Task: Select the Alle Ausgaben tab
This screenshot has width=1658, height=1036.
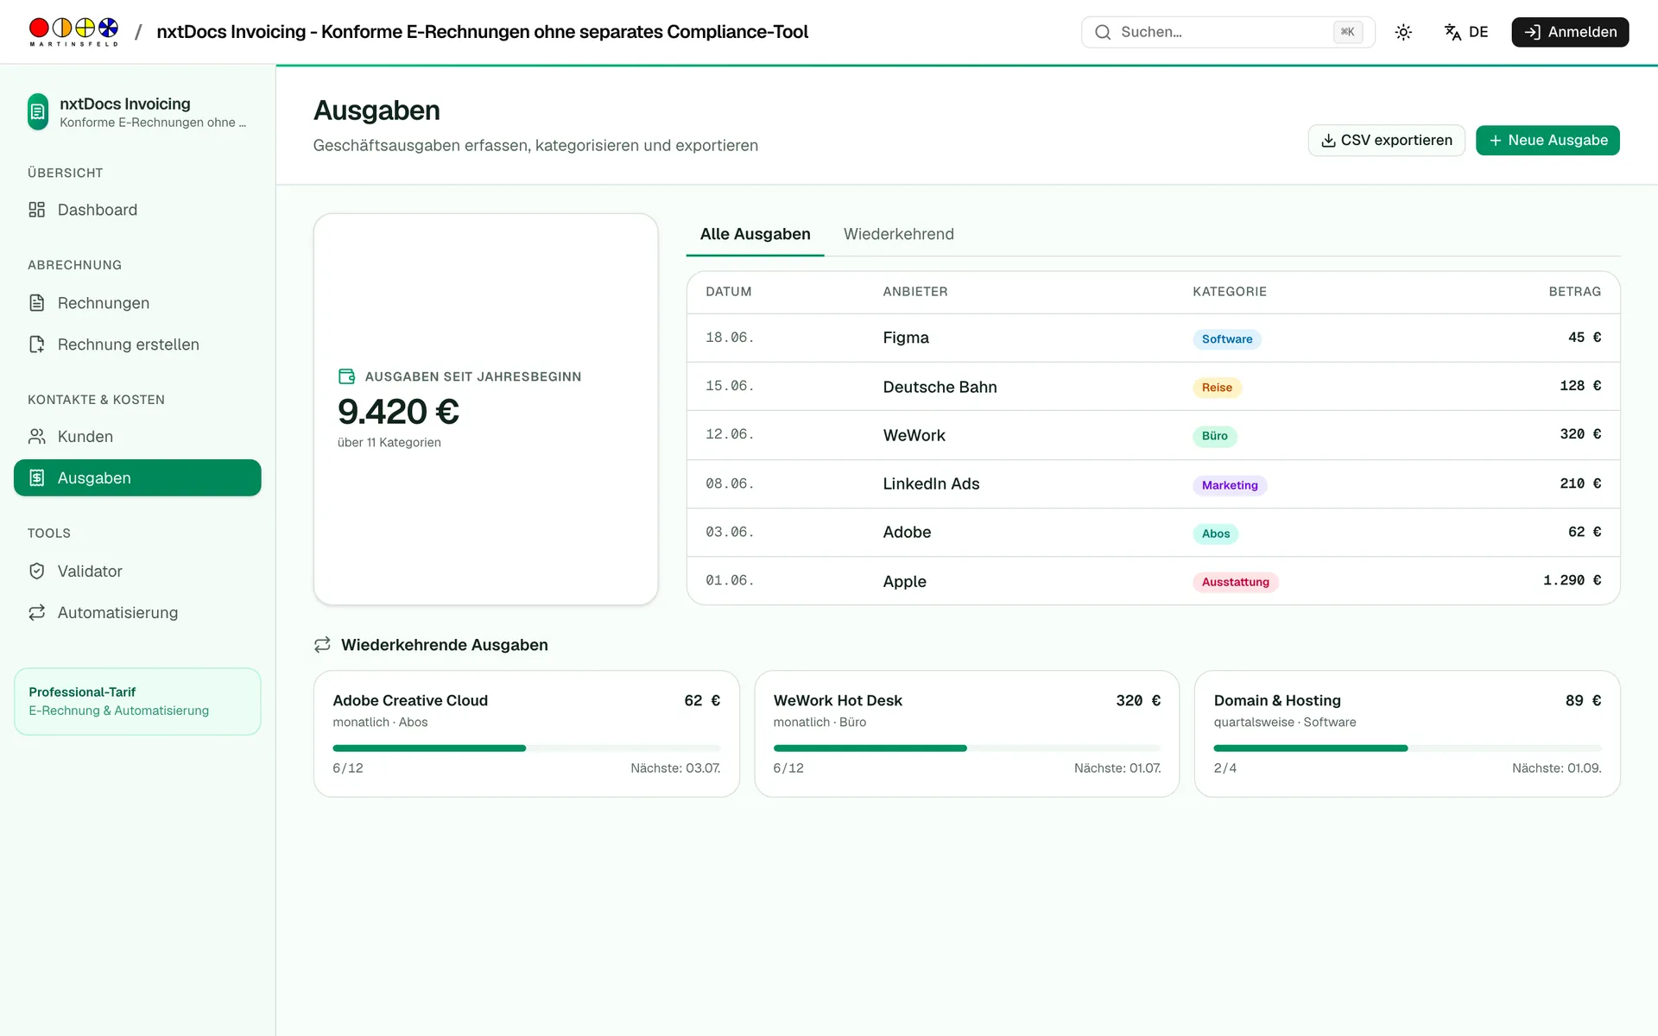Action: pos(755,234)
